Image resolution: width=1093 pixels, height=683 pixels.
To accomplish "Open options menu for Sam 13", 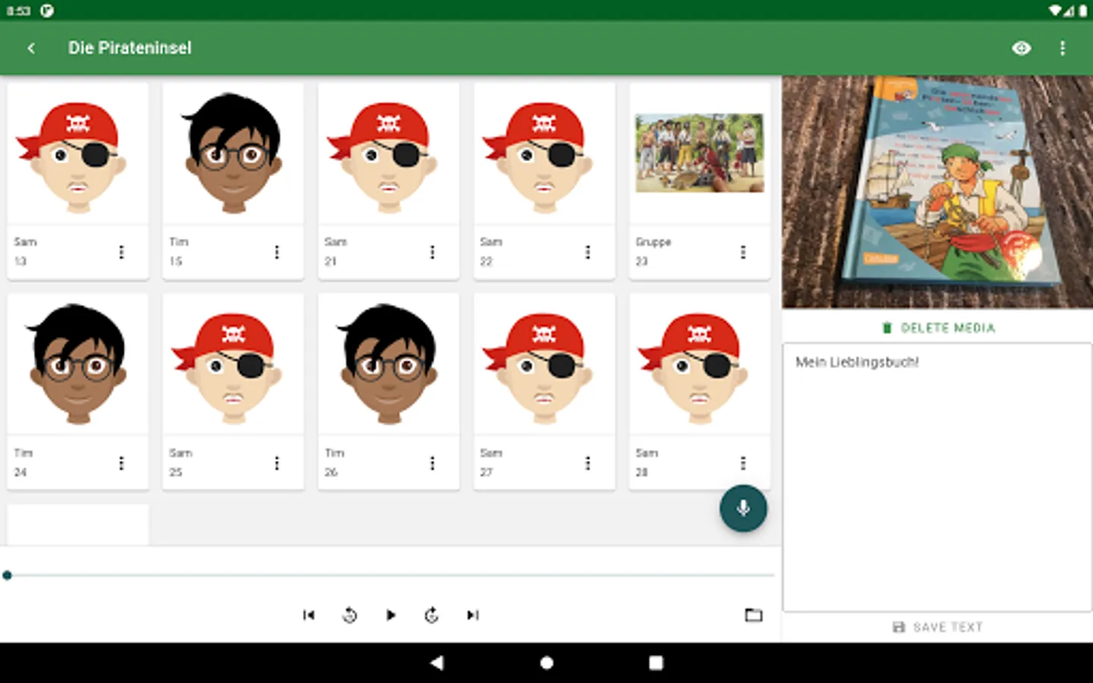I will tap(121, 252).
